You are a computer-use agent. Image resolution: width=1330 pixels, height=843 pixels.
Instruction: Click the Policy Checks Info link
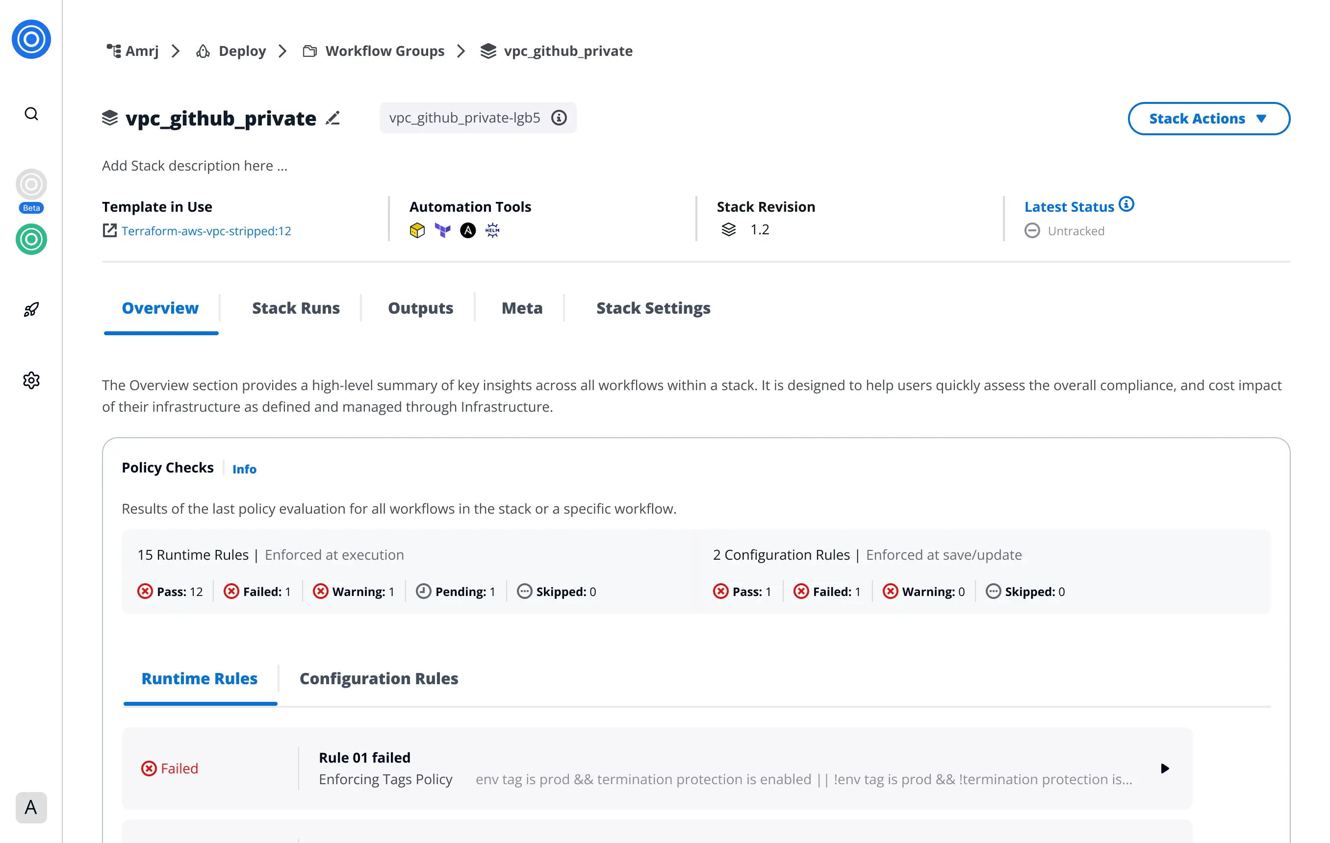pos(244,469)
